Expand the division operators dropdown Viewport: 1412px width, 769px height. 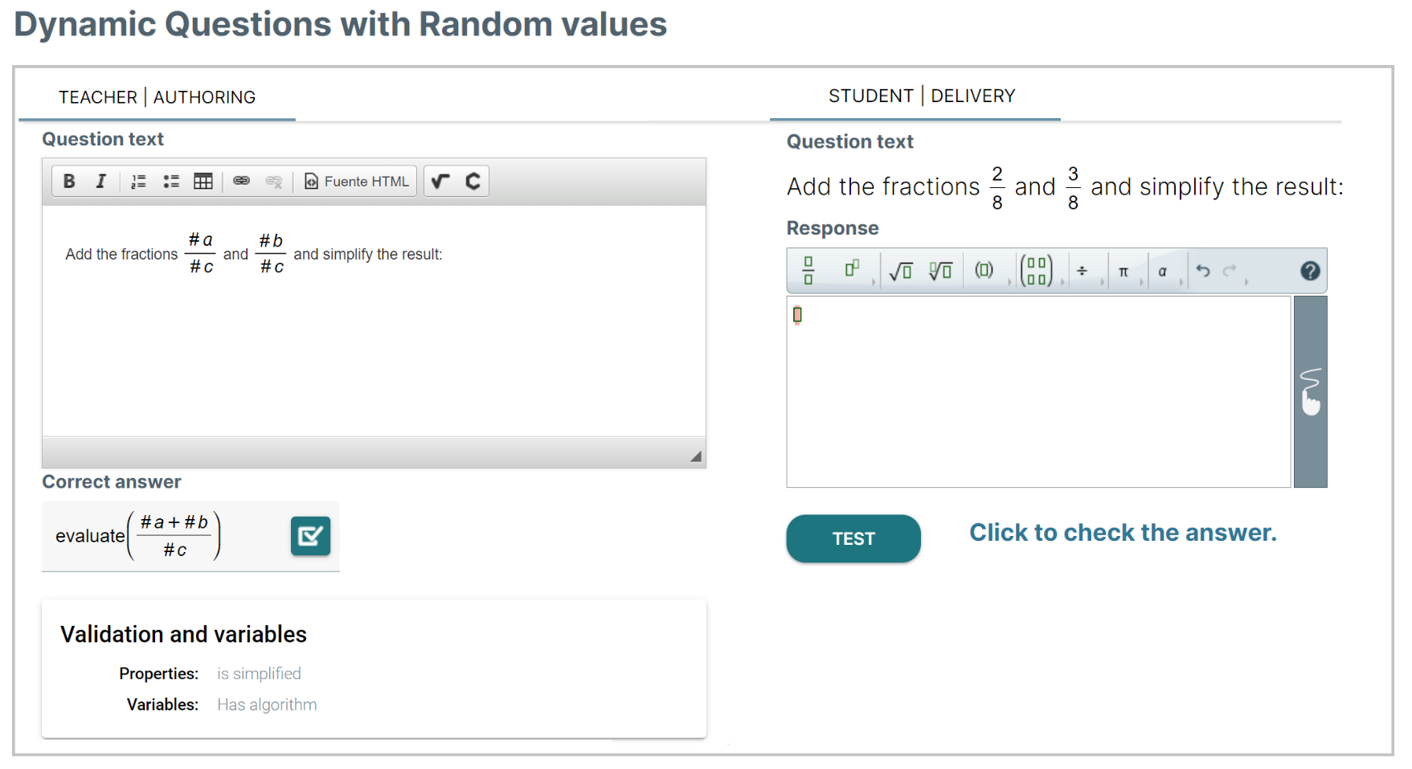click(x=1102, y=282)
